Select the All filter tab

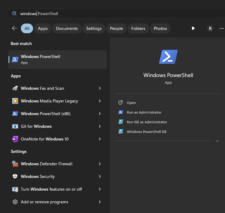(27, 28)
